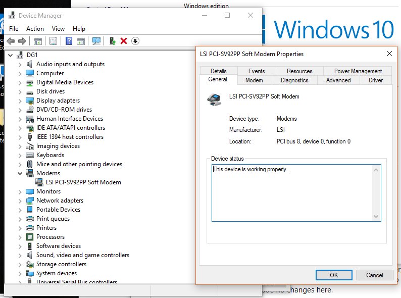Expand the Disk drives category

(20, 91)
